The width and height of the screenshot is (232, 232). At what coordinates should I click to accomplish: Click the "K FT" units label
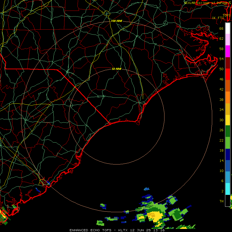[x=218, y=18]
